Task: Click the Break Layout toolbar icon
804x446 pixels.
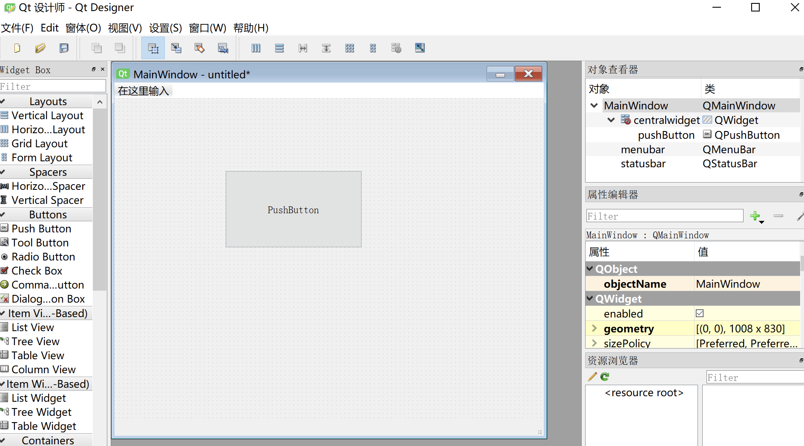Action: click(x=396, y=48)
